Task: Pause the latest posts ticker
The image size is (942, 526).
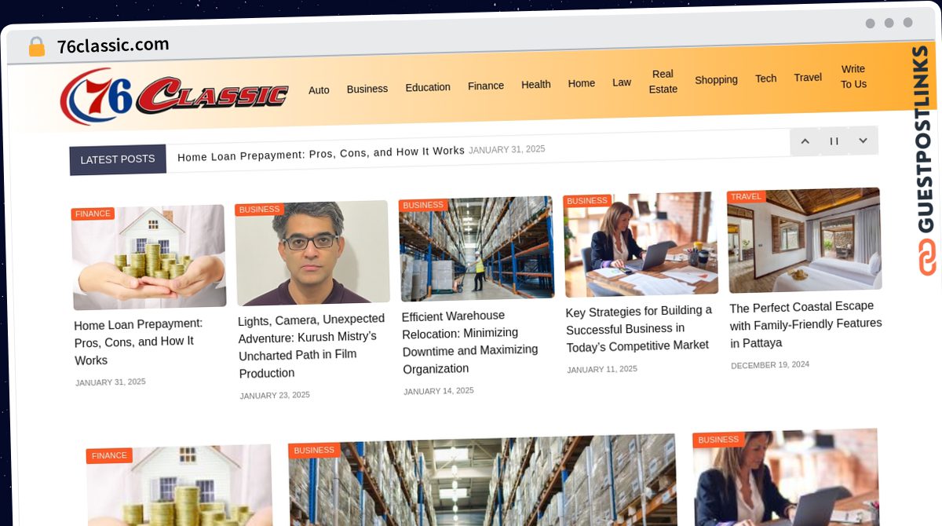Action: 834,141
